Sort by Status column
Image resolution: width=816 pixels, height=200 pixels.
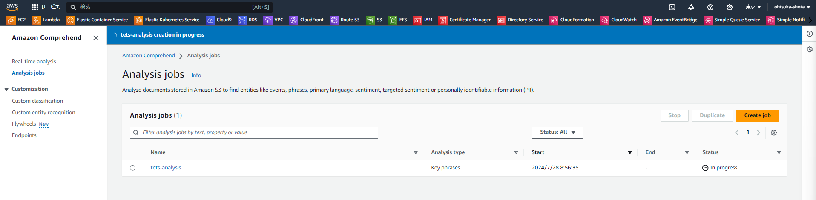pos(779,152)
